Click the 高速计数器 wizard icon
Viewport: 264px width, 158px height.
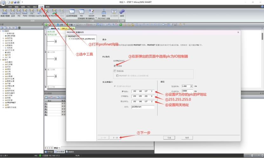[5, 12]
